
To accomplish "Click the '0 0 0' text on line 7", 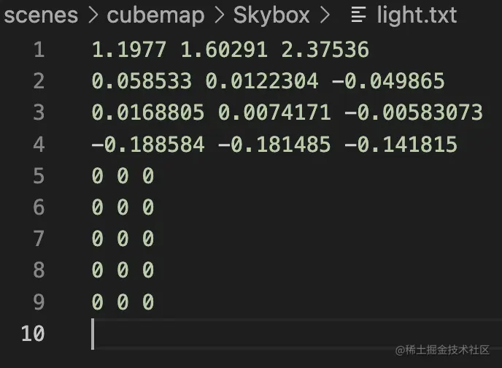I will click(x=123, y=239).
